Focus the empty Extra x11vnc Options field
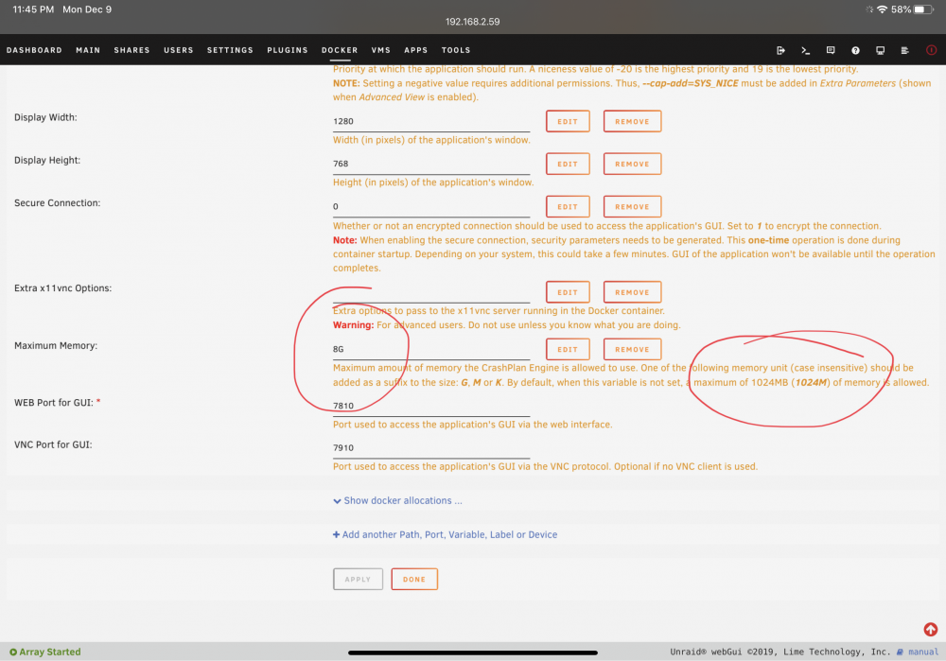 431,292
